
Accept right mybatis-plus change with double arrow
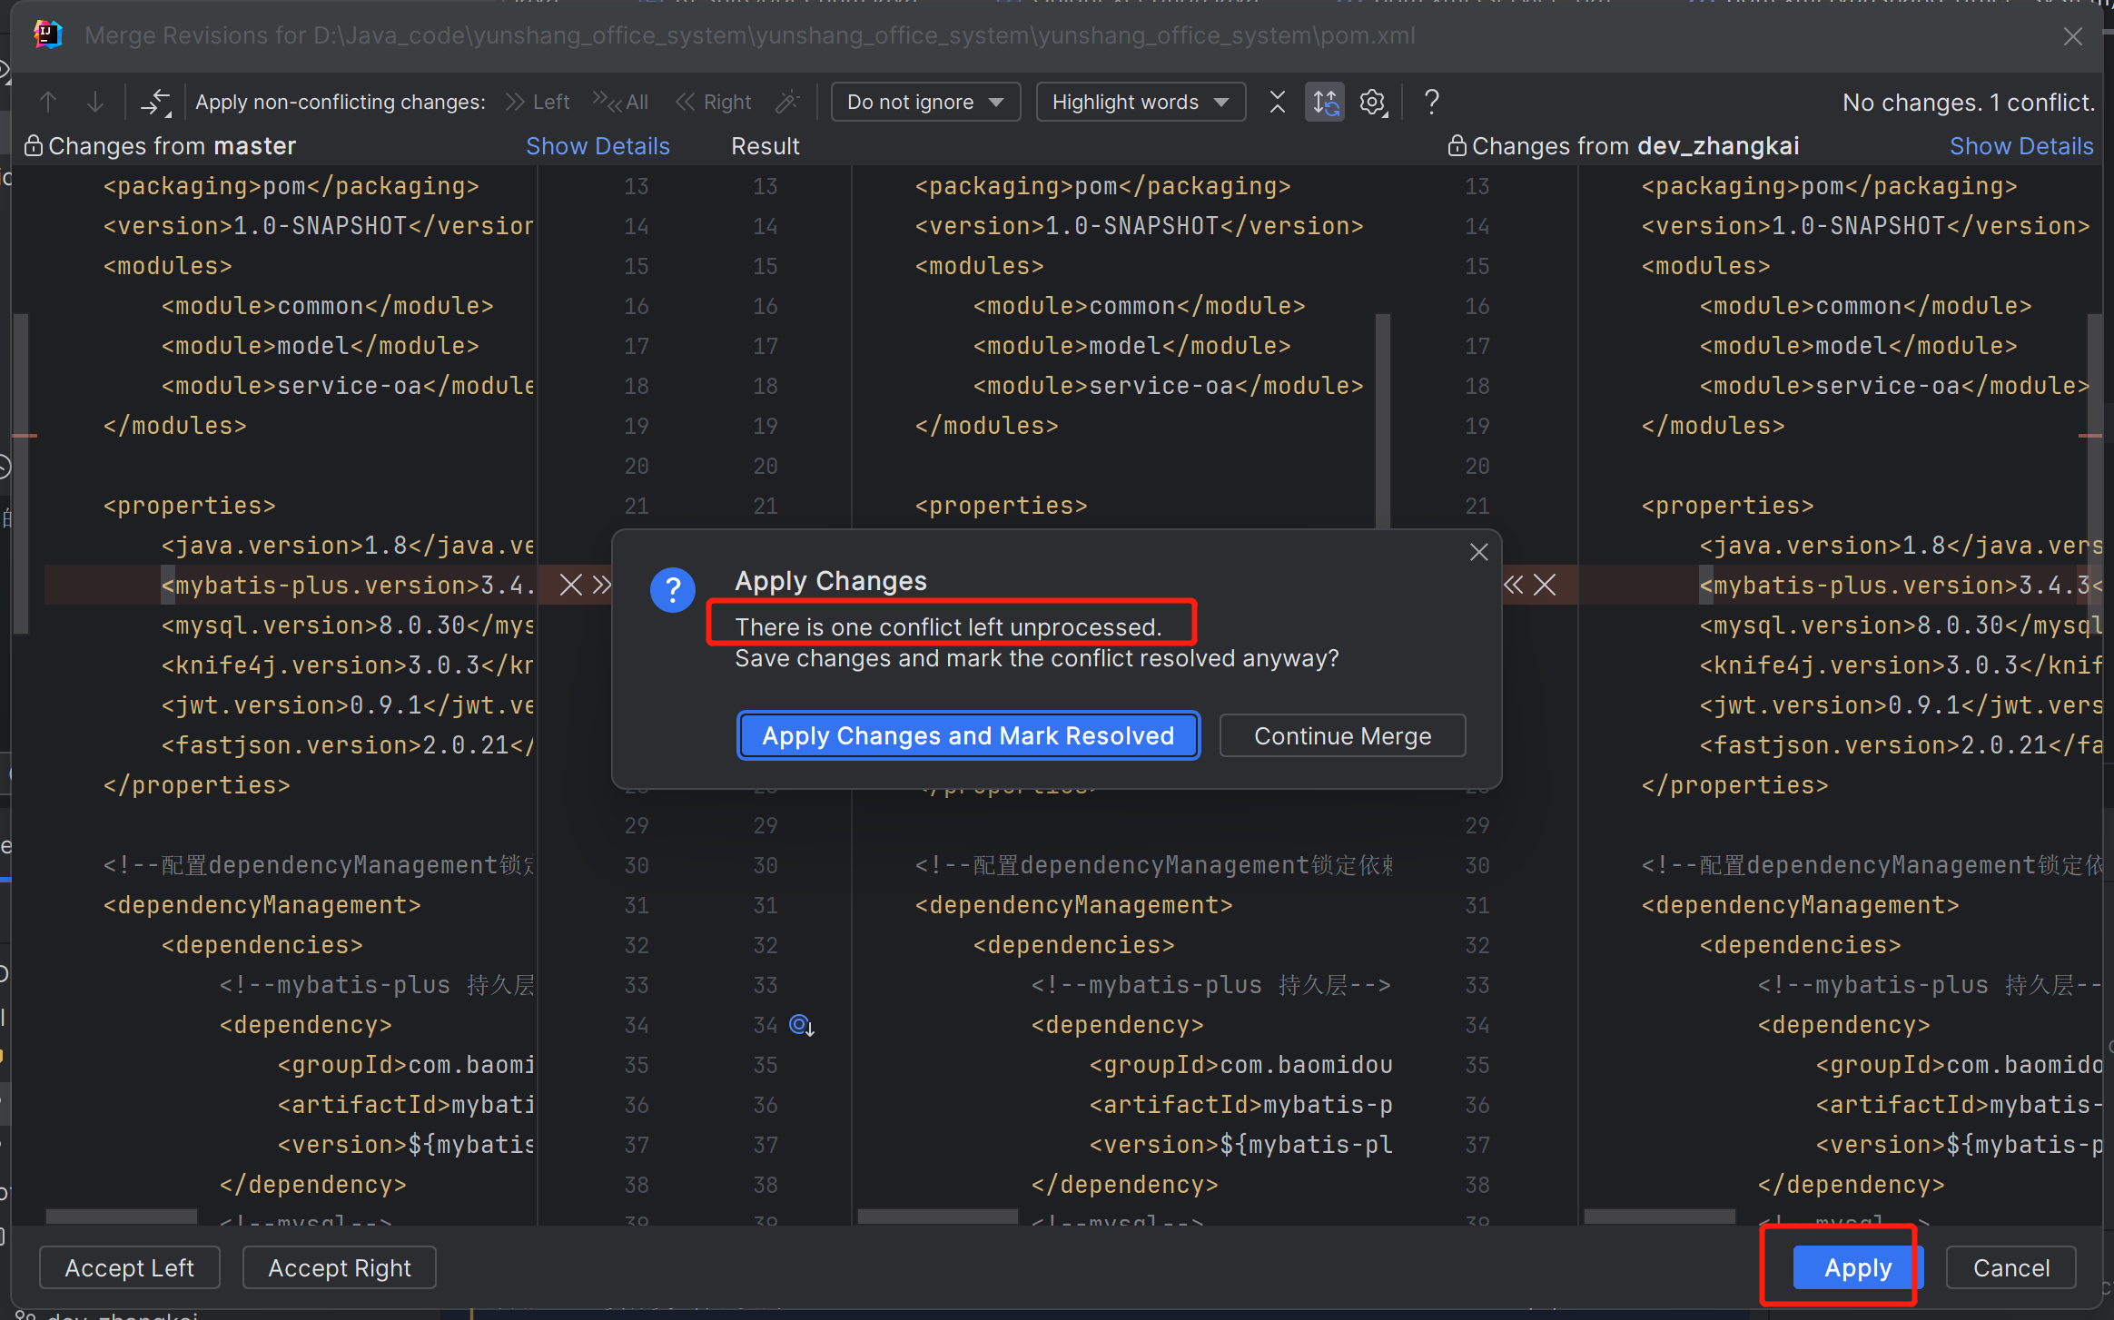1513,585
